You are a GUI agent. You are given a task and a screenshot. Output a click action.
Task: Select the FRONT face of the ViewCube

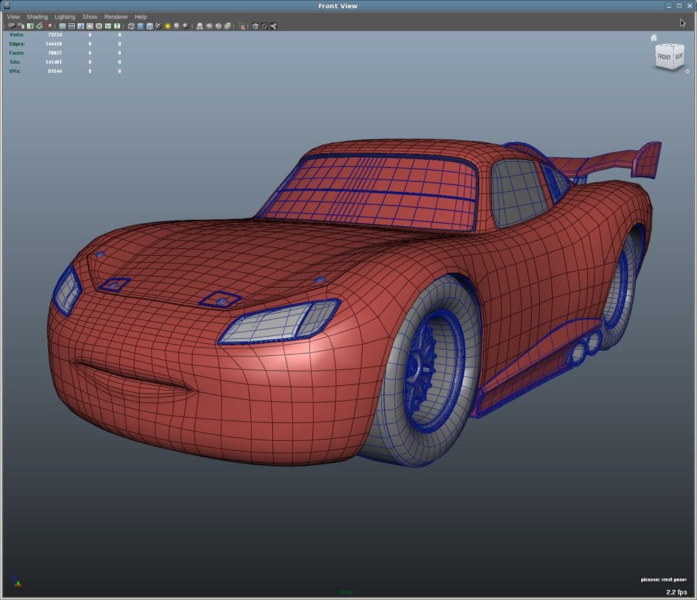click(664, 57)
